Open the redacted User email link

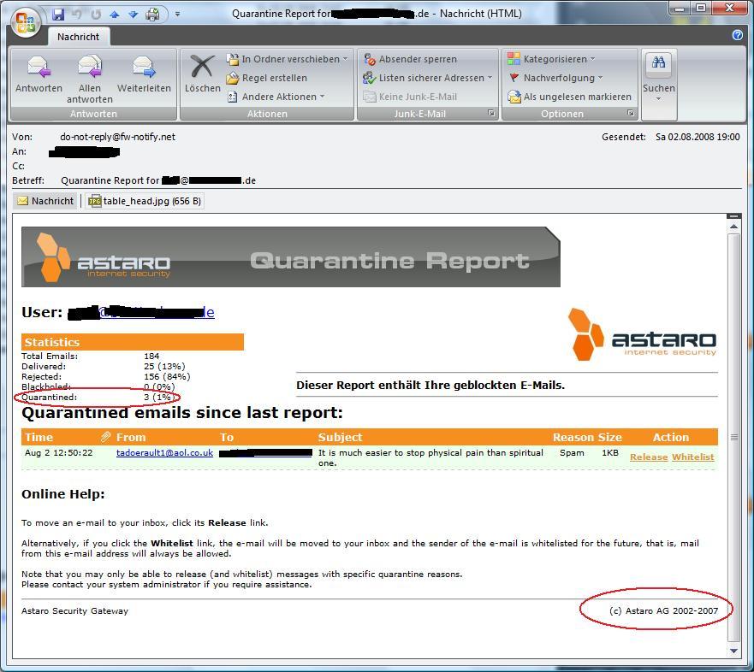pyautogui.click(x=141, y=313)
